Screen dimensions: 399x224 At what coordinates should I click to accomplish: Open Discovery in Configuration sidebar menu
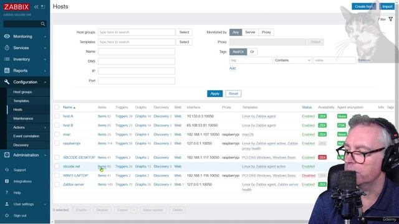pos(21,145)
